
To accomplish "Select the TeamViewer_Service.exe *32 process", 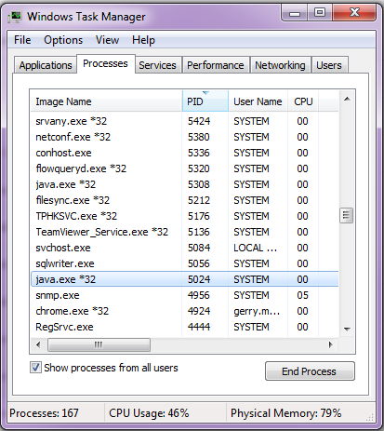I will [x=184, y=232].
